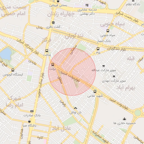Open the باشگاه صبا shop icon

tap(29, 121)
